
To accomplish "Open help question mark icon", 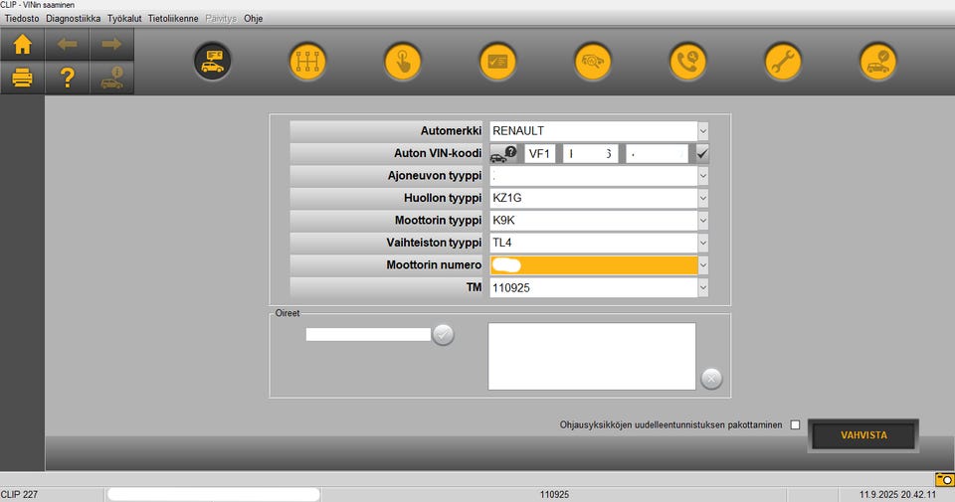I will click(67, 78).
